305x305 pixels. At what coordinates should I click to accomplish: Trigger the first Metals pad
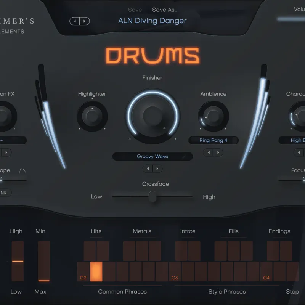pos(129,251)
